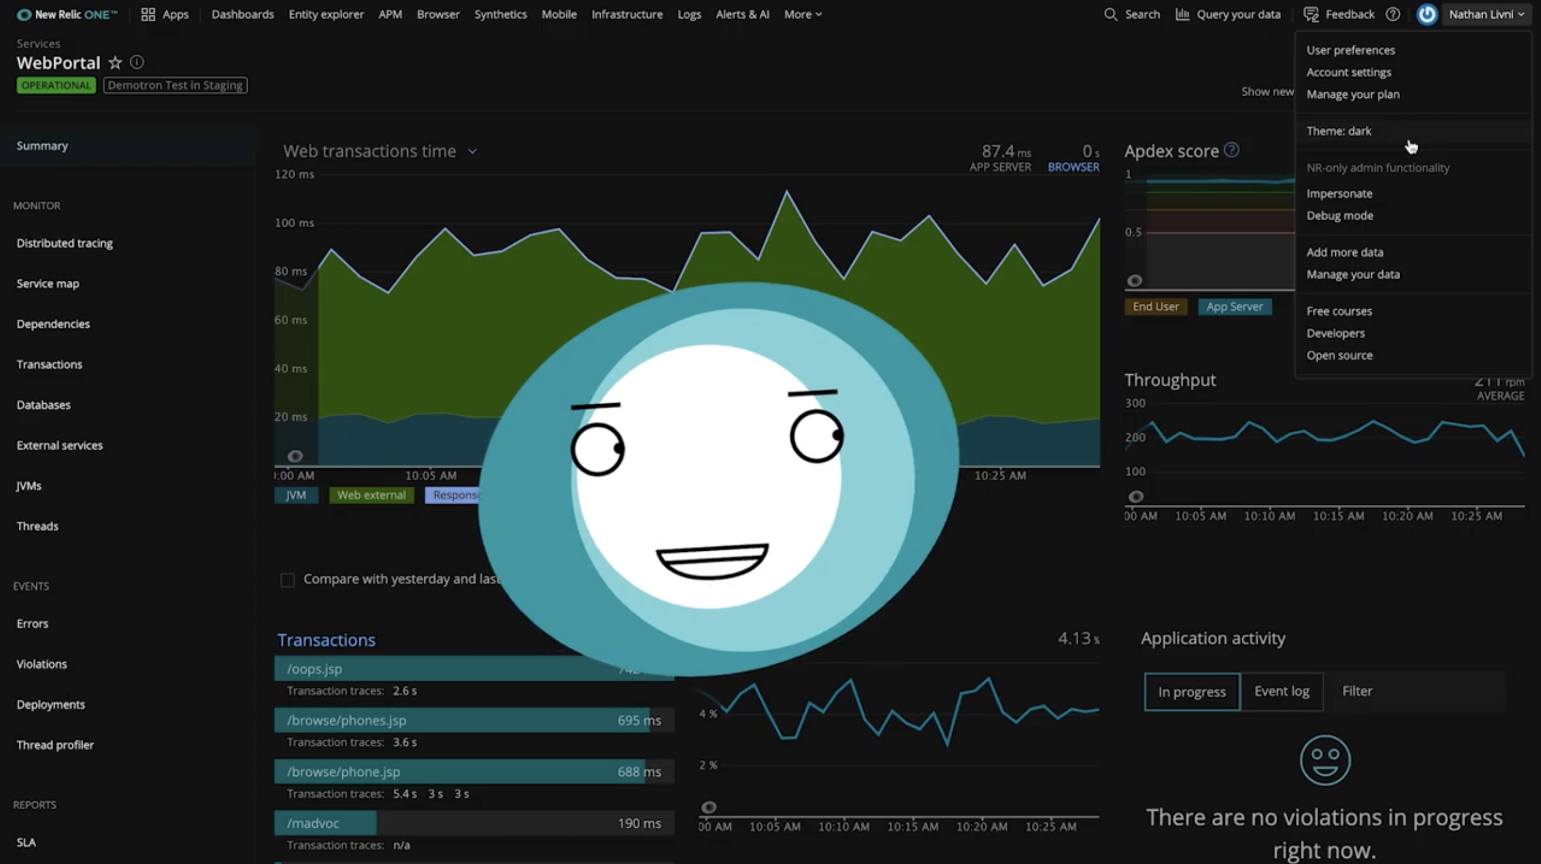Screen dimensions: 1541x864
Task: Open the Transactions section heading link
Action: (326, 640)
